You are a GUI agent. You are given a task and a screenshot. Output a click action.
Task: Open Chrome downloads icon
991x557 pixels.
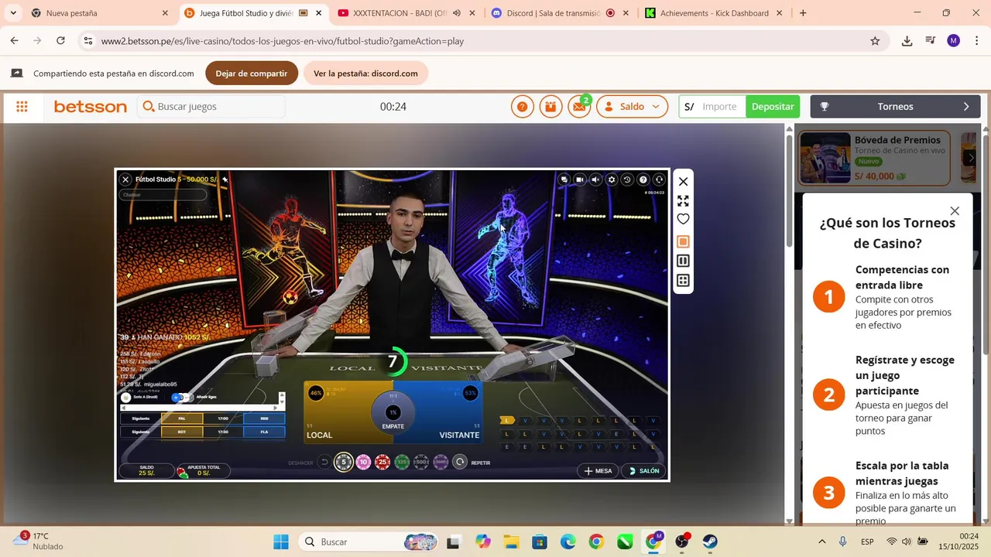click(907, 41)
